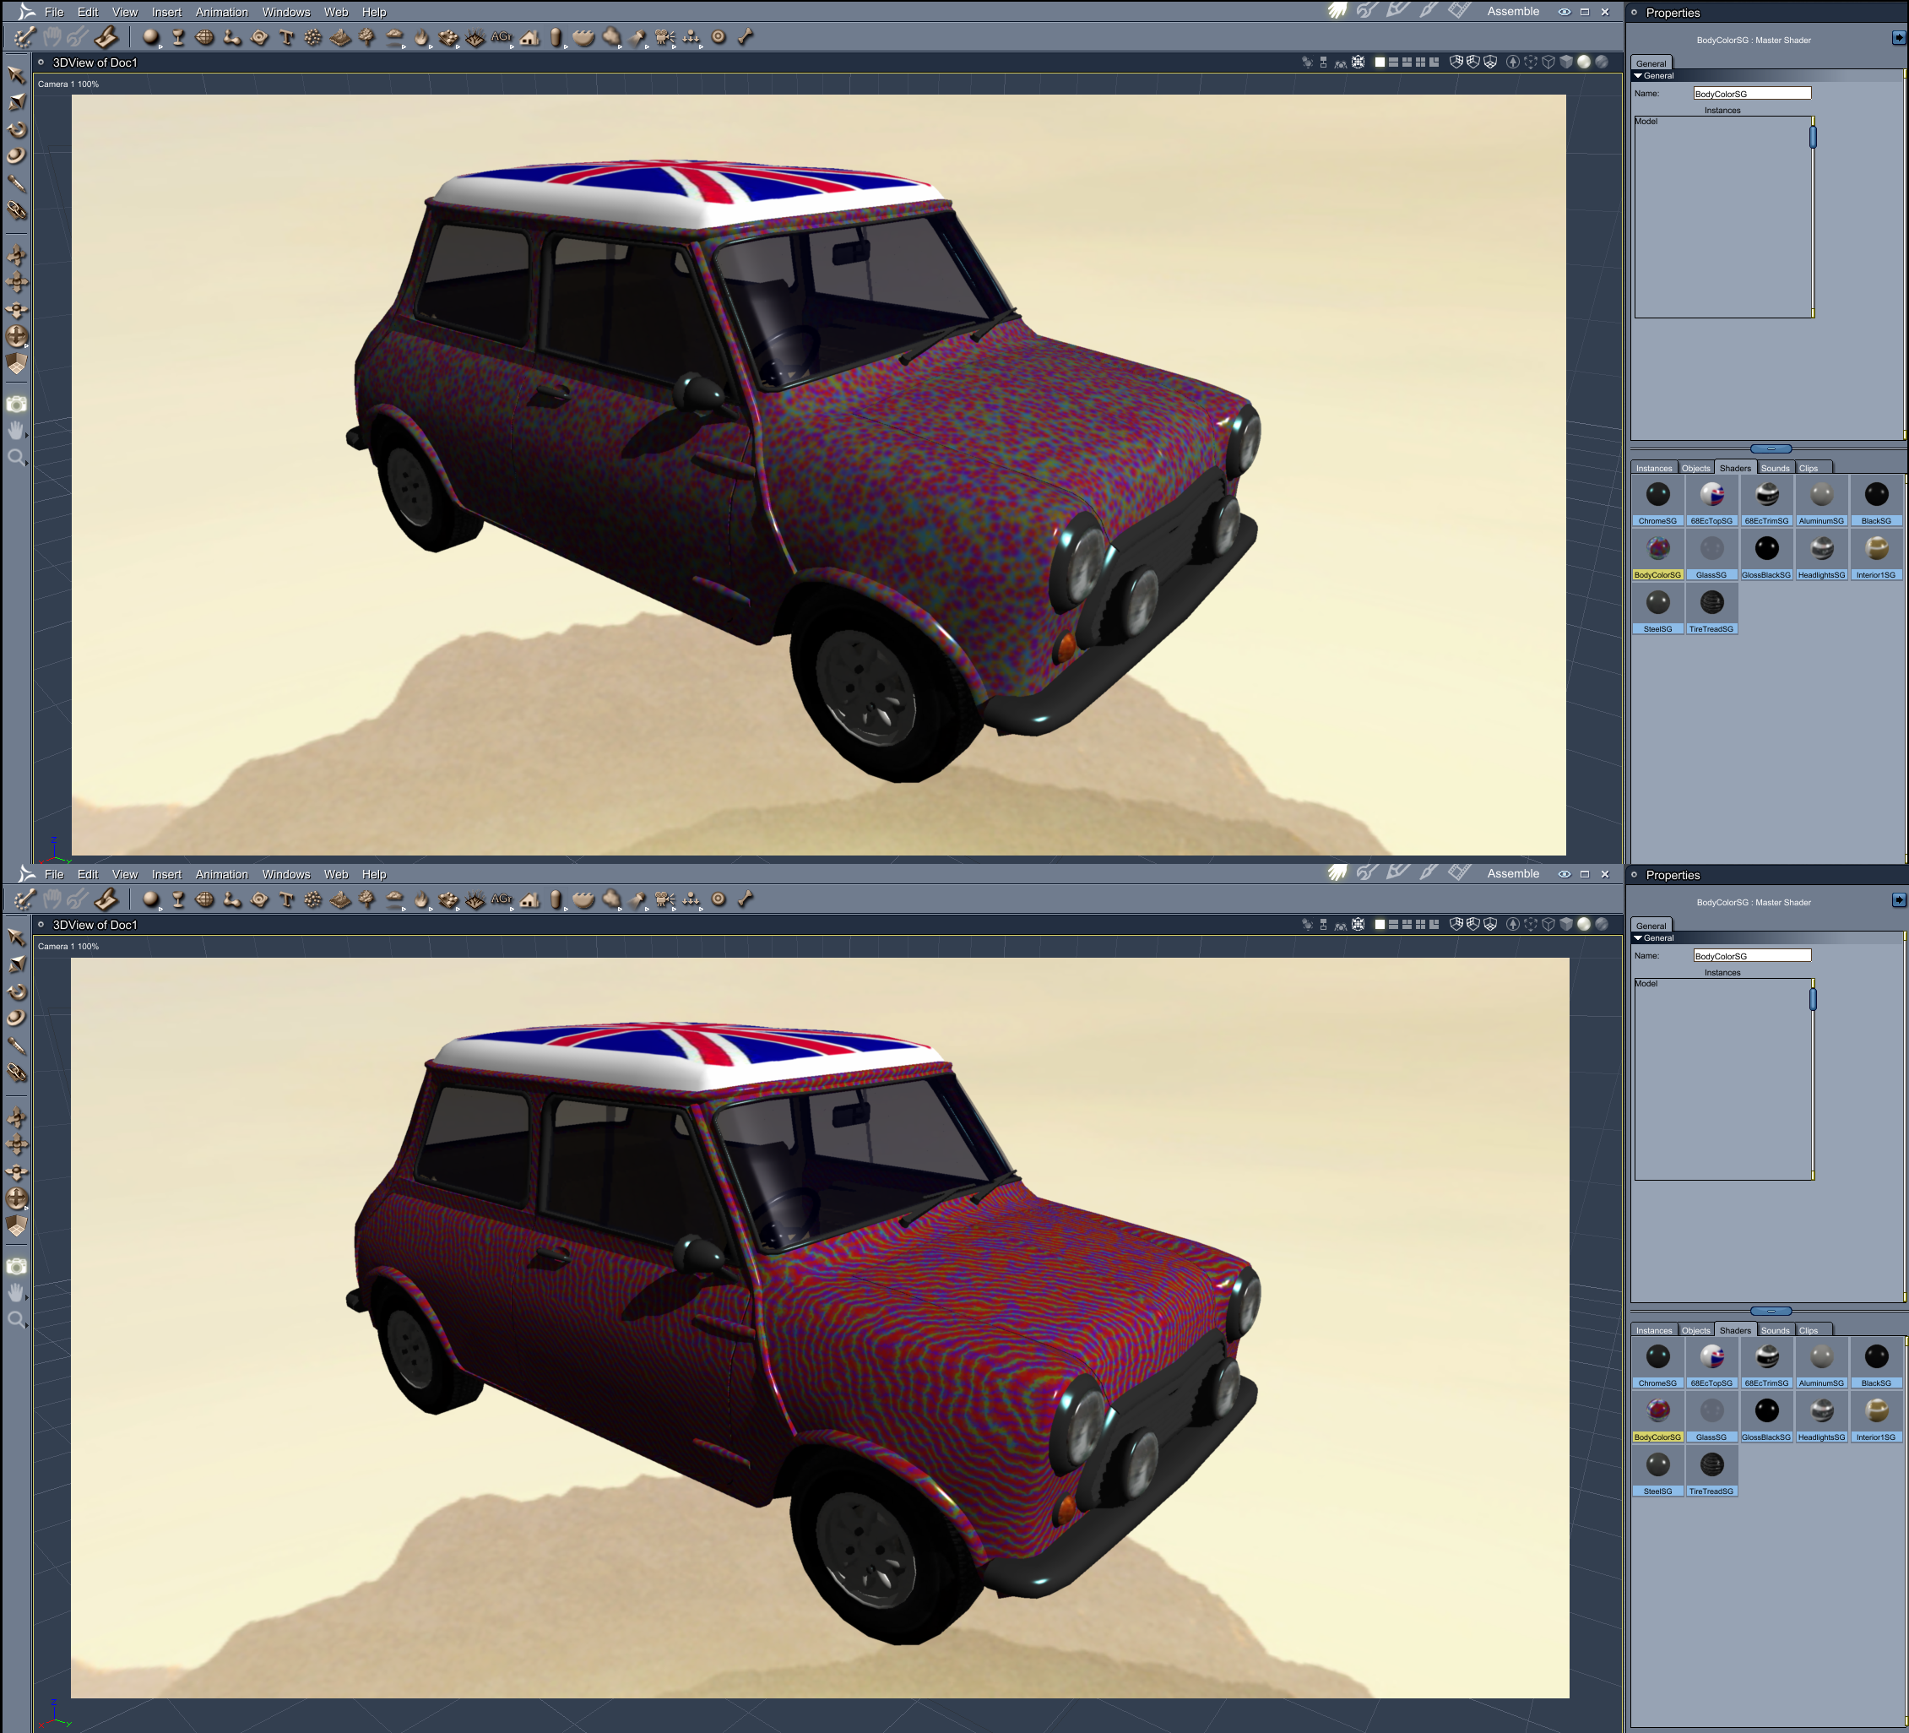The image size is (1909, 1733).
Task: Collapse the General section in the lower Properties panel
Action: 1639,937
